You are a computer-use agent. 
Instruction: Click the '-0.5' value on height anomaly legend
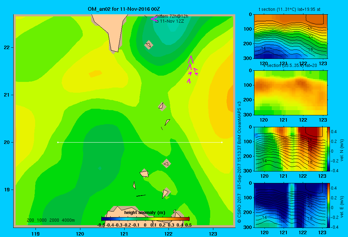(x=101, y=225)
